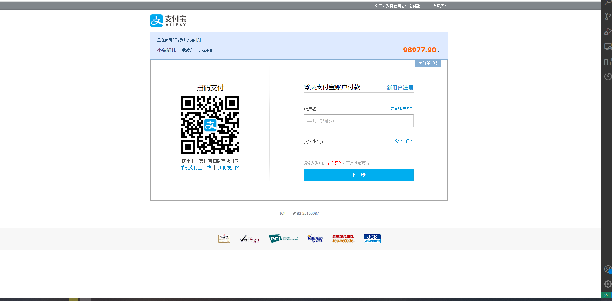Image resolution: width=612 pixels, height=301 pixels.
Task: Click the 你好,欢迎使用支付宝付款! greeting
Action: [x=398, y=6]
